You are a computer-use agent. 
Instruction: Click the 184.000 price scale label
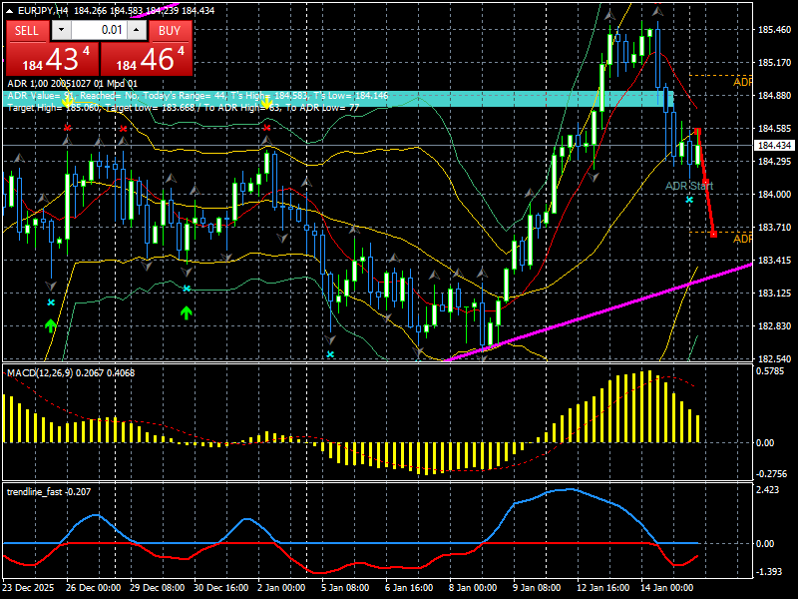pyautogui.click(x=775, y=194)
